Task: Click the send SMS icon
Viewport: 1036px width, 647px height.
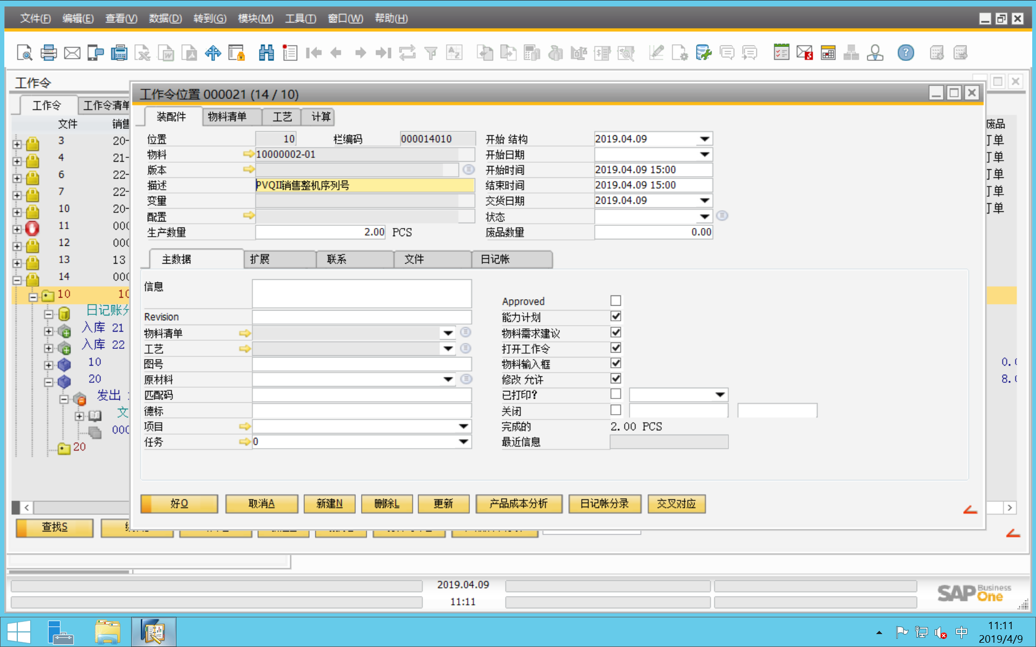Action: pos(96,53)
